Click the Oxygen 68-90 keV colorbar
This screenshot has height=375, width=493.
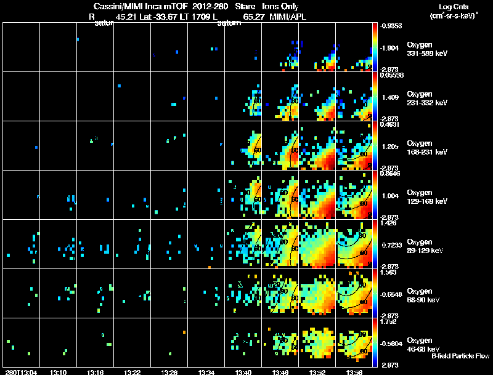(x=375, y=293)
